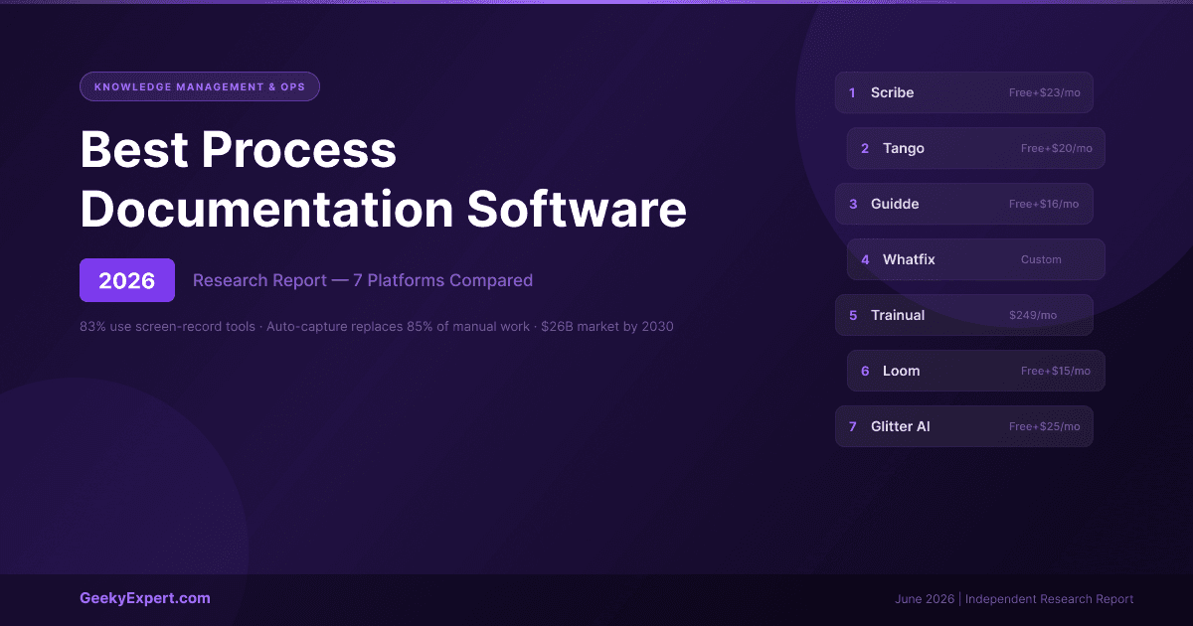The width and height of the screenshot is (1193, 626).
Task: Select the Research Report — 7 Platforms Compared subtitle
Action: point(363,280)
